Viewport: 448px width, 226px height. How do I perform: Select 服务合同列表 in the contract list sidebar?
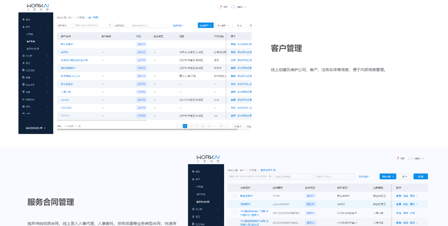click(203, 202)
